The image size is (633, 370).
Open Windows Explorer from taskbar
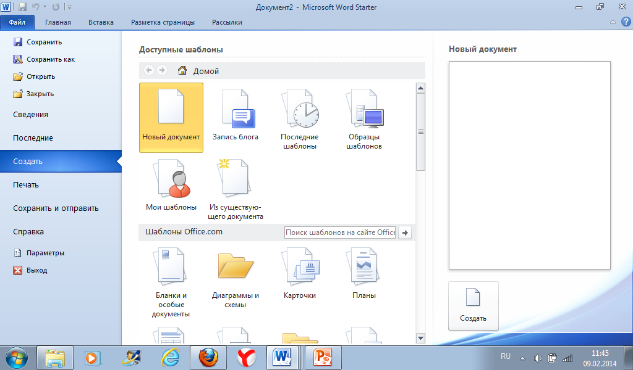tap(55, 358)
